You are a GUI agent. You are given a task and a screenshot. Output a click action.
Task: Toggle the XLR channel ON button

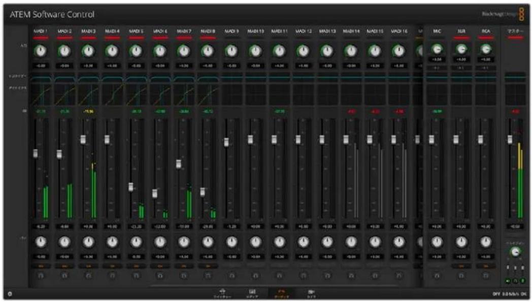coord(461,266)
